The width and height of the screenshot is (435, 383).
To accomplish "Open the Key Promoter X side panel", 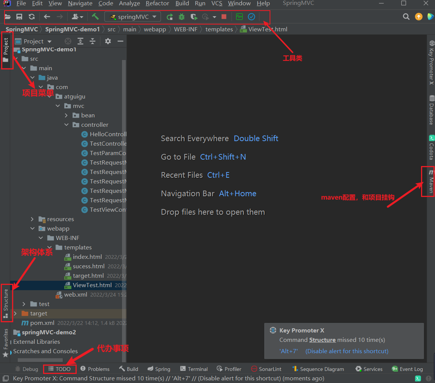I will click(x=431, y=63).
